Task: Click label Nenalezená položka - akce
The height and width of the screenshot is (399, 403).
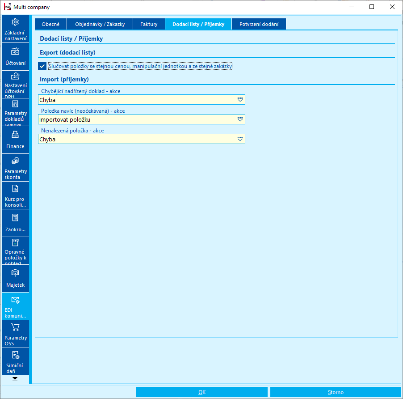Action: coord(72,131)
